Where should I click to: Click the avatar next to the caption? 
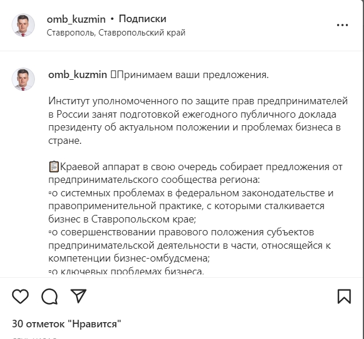point(23,79)
